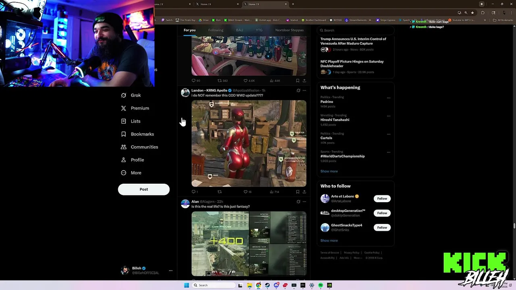Viewport: 516px width, 290px height.
Task: Open the BAU timeline tab
Action: point(239,30)
